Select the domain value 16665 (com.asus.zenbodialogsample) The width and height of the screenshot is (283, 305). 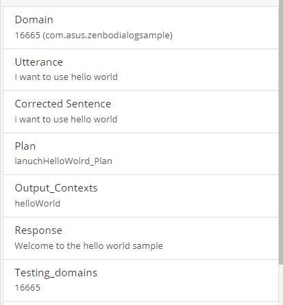[x=94, y=36]
